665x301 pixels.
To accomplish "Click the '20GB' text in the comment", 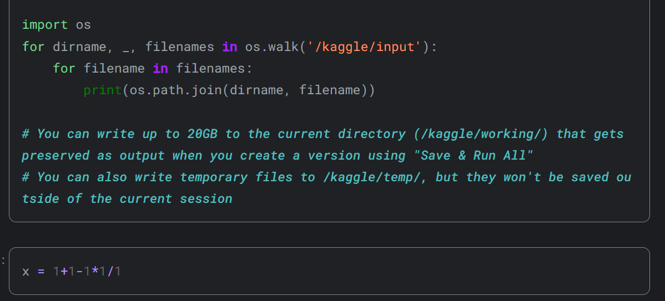I will 202,134.
